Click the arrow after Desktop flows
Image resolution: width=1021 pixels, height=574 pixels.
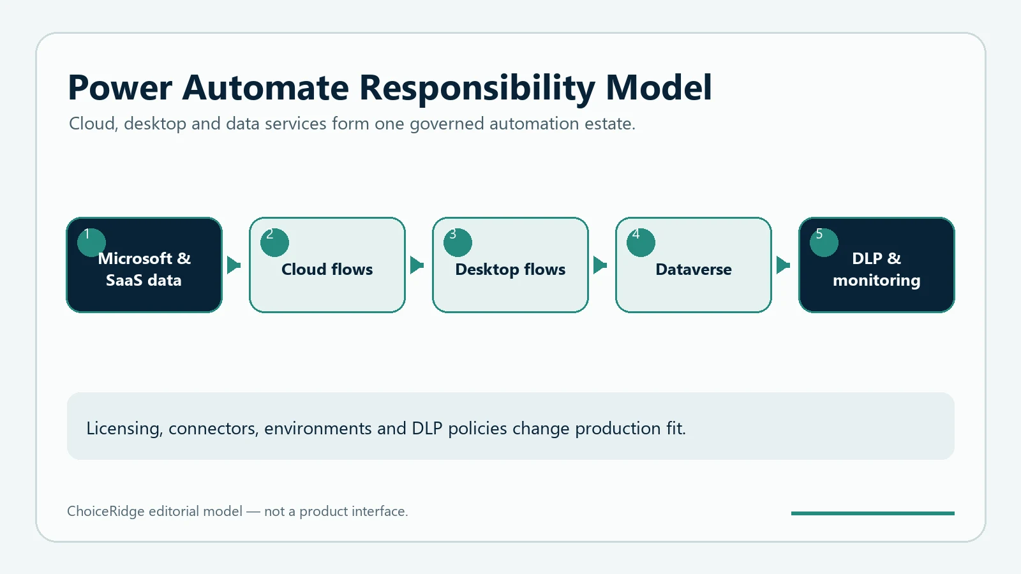(600, 265)
